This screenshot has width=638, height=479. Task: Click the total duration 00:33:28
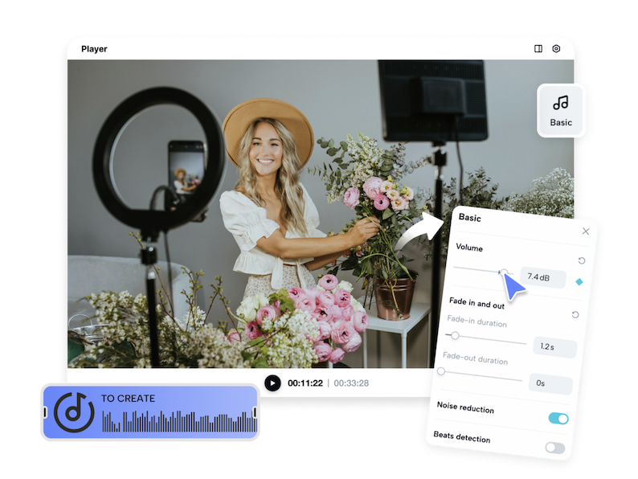pos(351,383)
